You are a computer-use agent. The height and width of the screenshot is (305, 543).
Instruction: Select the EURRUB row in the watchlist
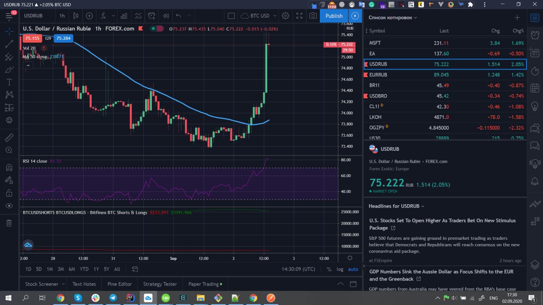coord(445,75)
